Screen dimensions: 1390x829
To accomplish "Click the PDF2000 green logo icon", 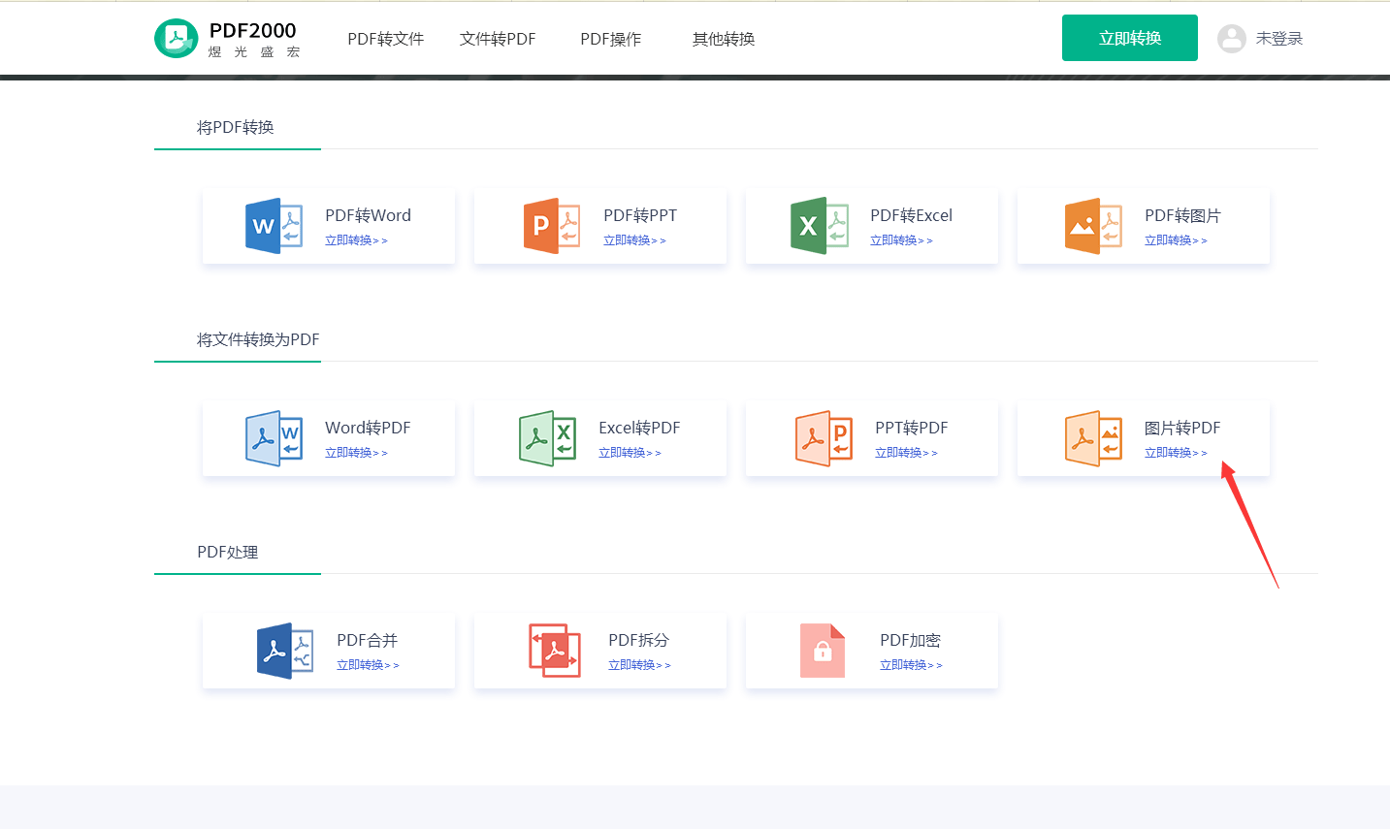I will click(177, 39).
